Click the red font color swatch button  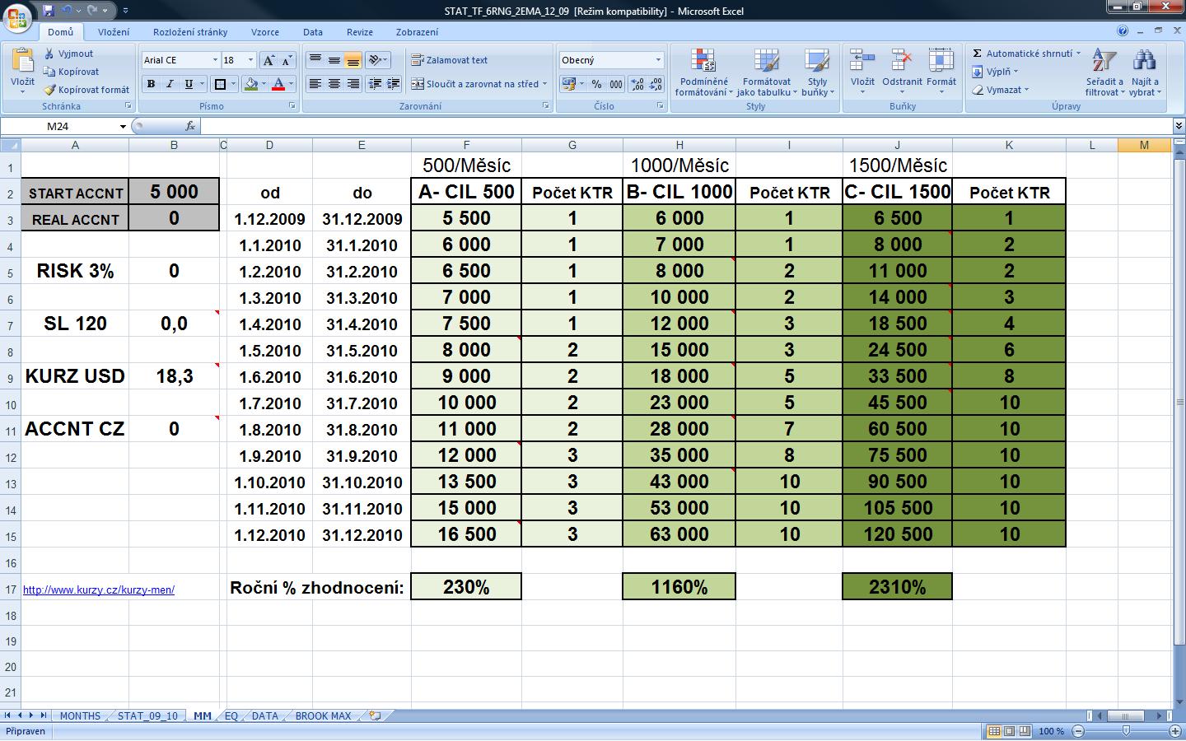278,84
